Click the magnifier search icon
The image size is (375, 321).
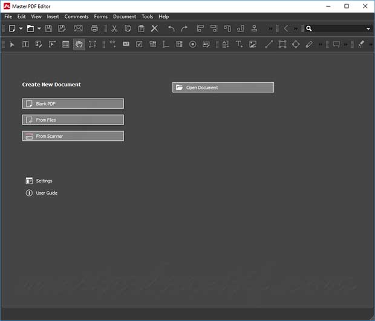click(x=309, y=28)
